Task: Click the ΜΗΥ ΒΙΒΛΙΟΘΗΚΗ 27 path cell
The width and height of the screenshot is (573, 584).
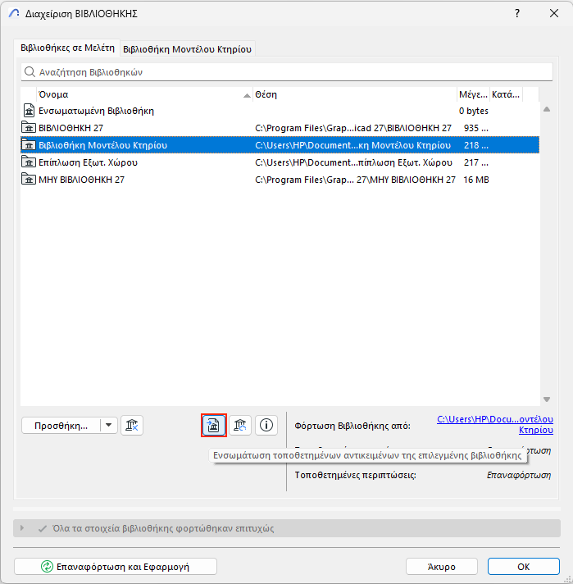Action: pyautogui.click(x=355, y=180)
